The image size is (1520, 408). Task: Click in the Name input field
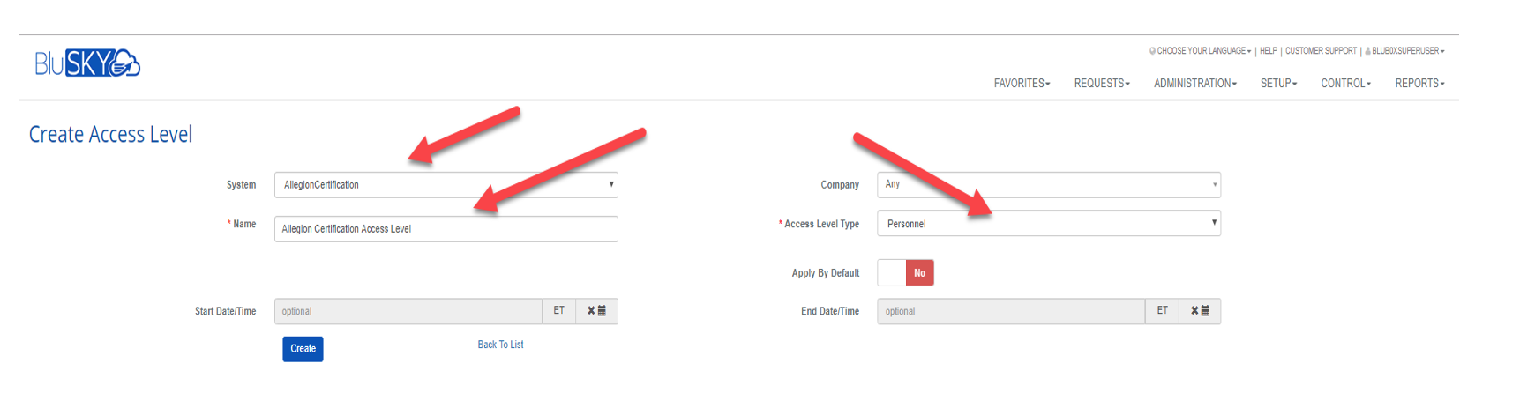[x=446, y=229]
